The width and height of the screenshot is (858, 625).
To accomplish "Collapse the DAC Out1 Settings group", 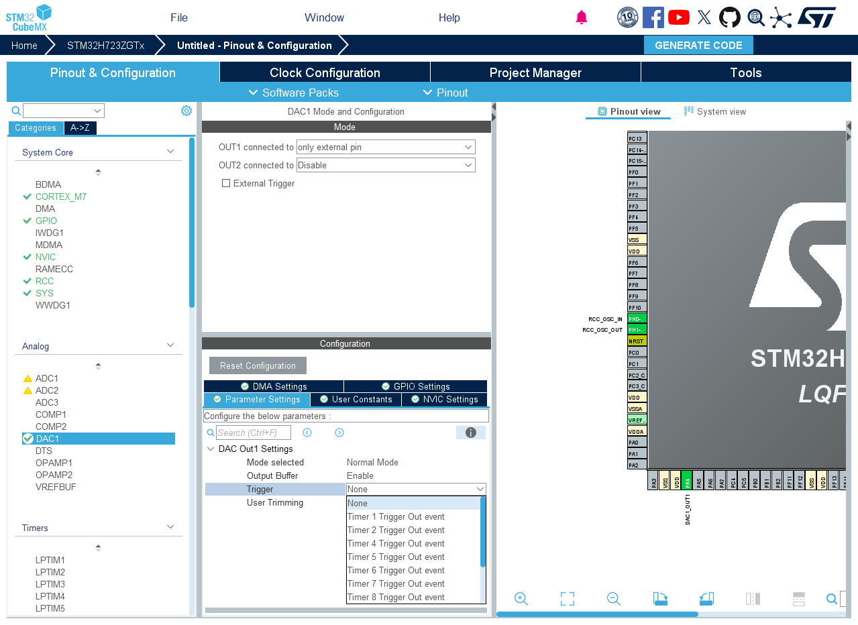I will click(211, 449).
